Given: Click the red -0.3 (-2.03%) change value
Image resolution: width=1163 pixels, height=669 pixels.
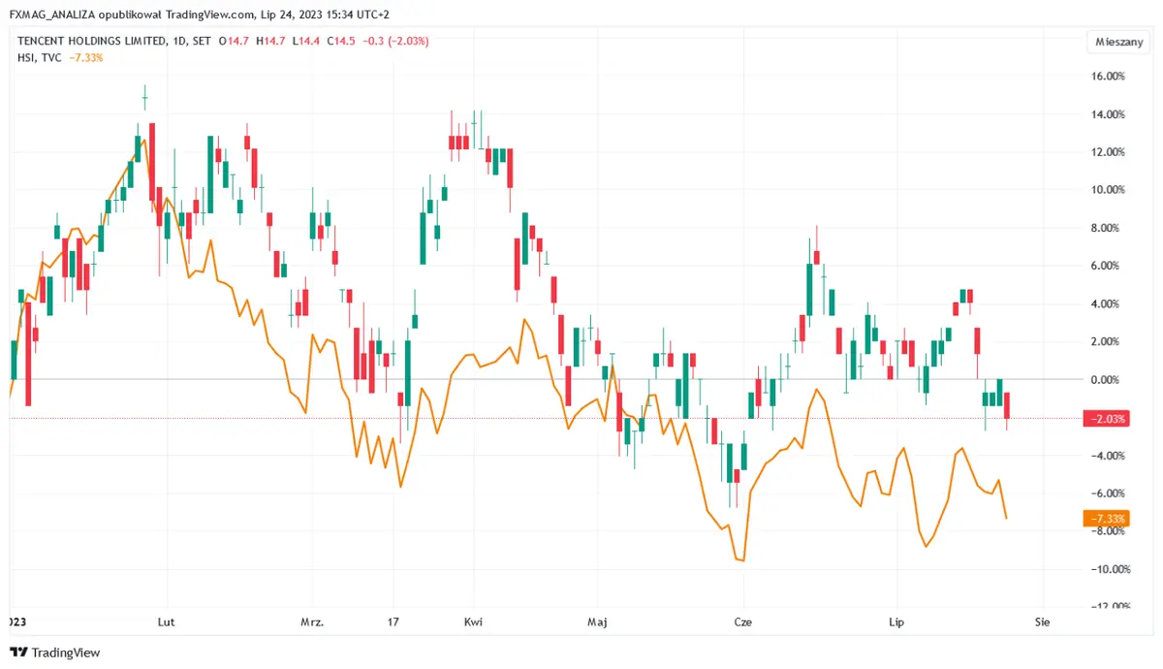Looking at the screenshot, I should click(395, 41).
